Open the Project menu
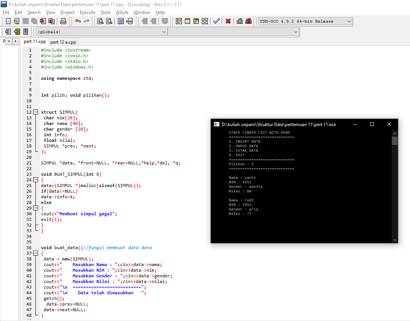 pos(67,12)
